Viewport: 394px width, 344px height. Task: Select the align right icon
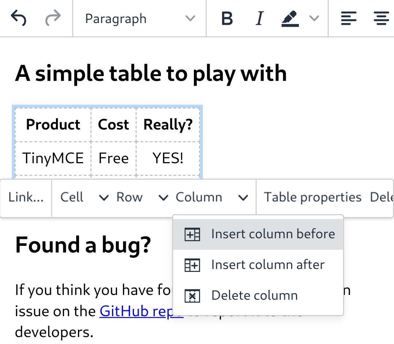[382, 18]
